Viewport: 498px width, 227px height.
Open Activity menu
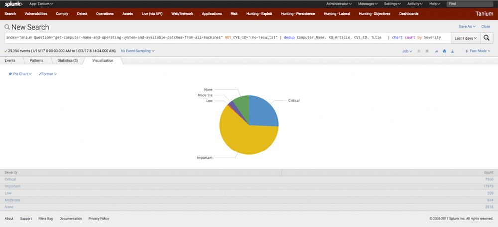[x=415, y=4]
